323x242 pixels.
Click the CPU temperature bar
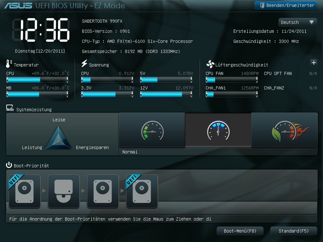[x=37, y=80]
